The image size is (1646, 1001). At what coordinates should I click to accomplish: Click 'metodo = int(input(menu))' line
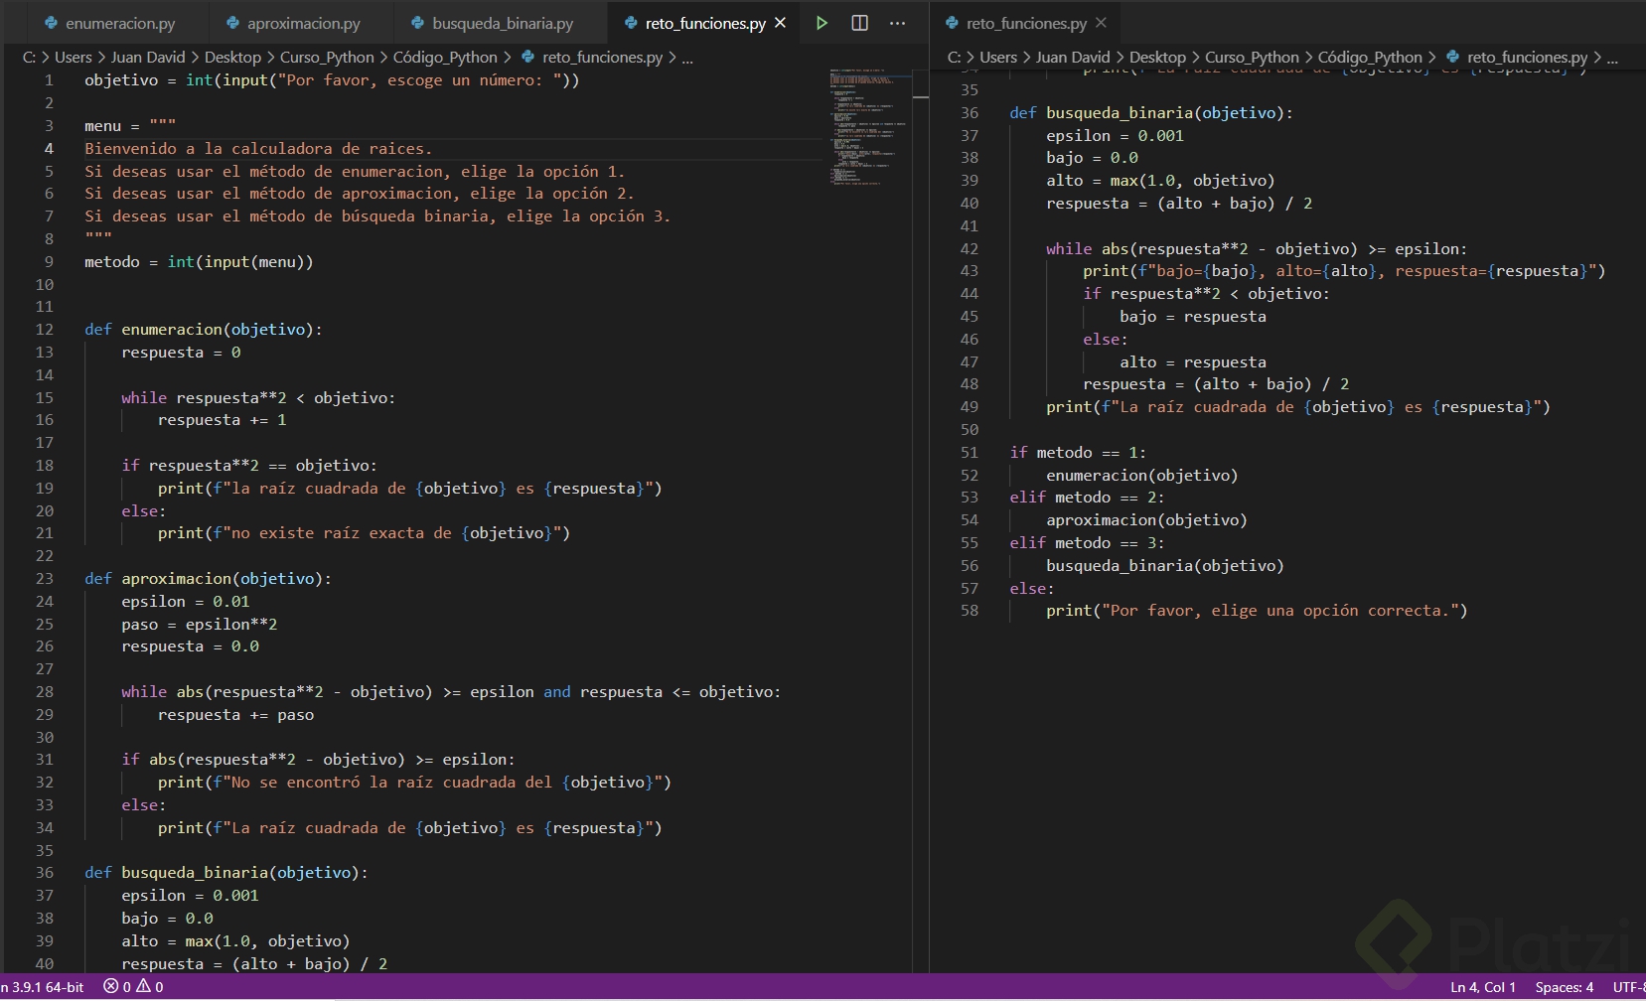pos(199,262)
